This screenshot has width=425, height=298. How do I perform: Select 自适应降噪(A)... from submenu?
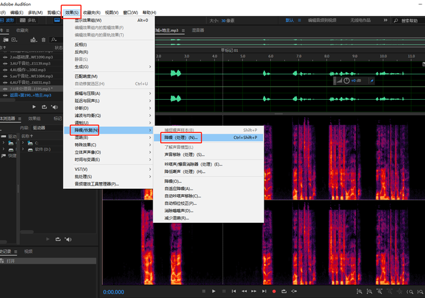tap(209, 188)
